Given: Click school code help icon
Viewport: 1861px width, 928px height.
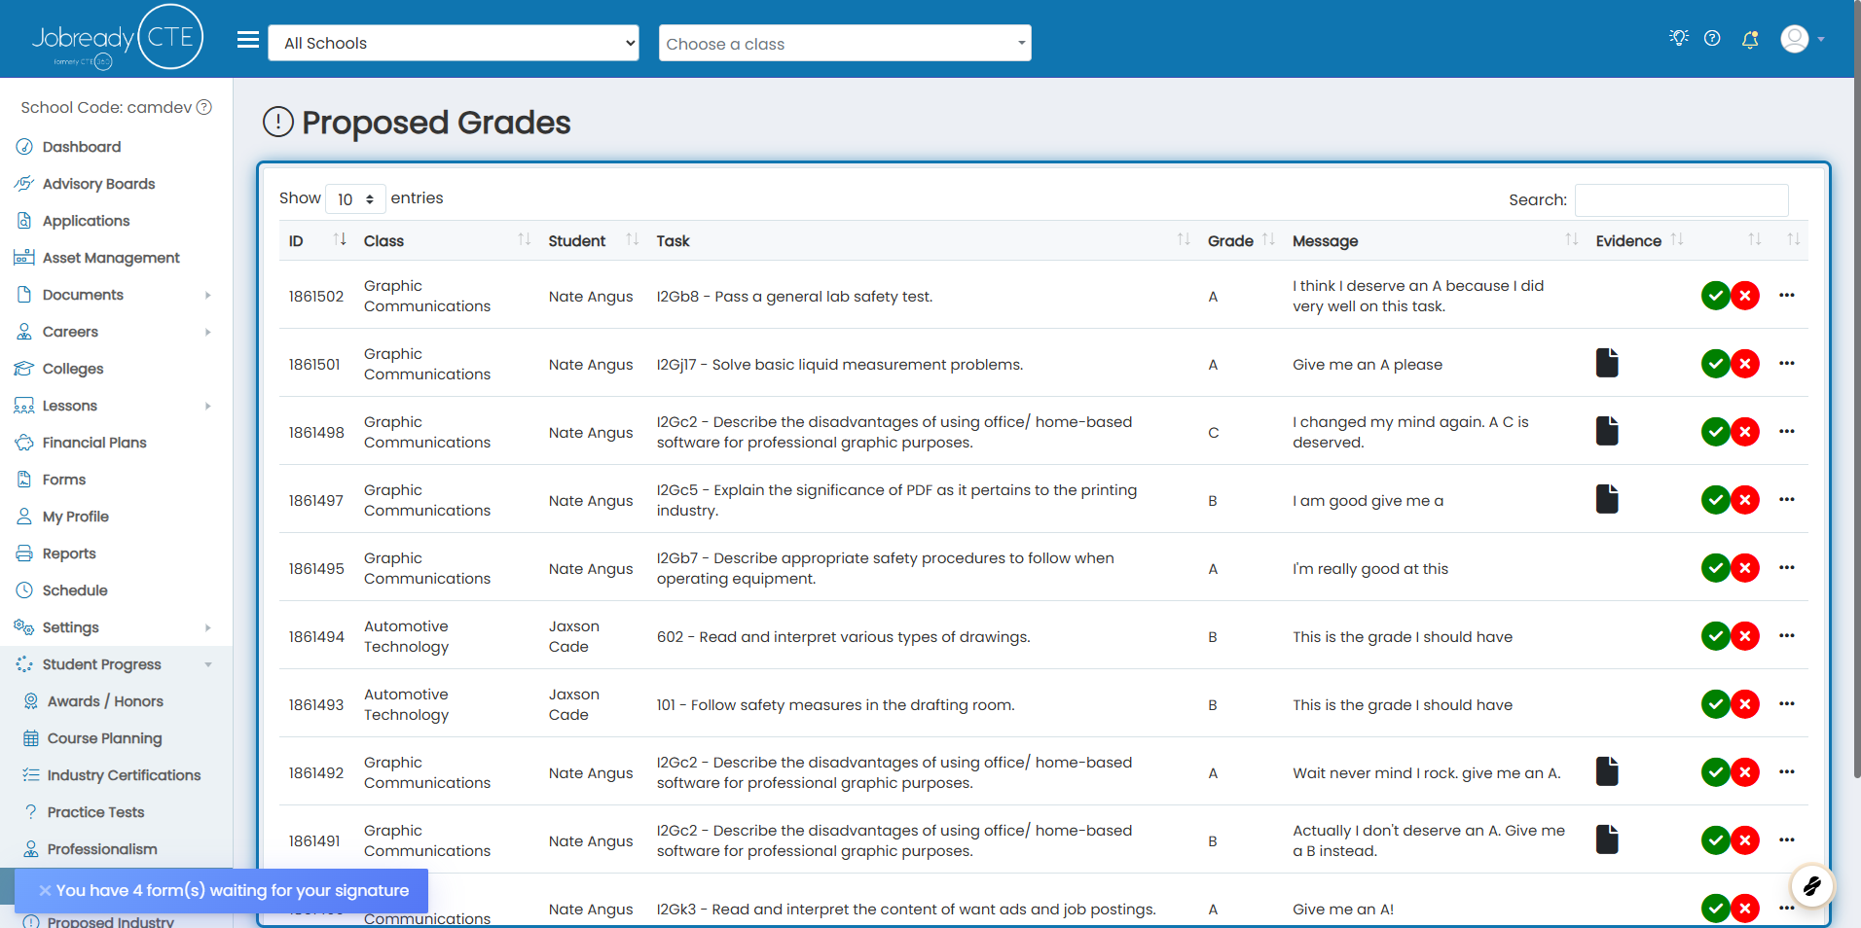Looking at the screenshot, I should [204, 107].
